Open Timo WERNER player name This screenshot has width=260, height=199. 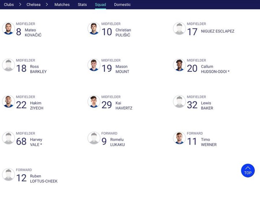point(209,142)
